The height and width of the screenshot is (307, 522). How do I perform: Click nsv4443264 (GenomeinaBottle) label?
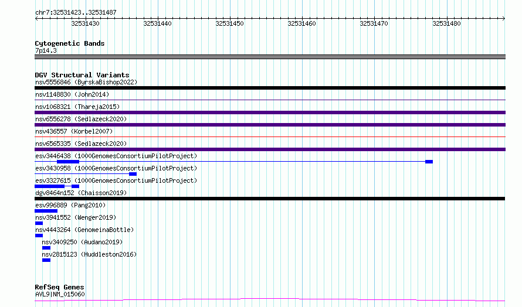click(x=84, y=230)
